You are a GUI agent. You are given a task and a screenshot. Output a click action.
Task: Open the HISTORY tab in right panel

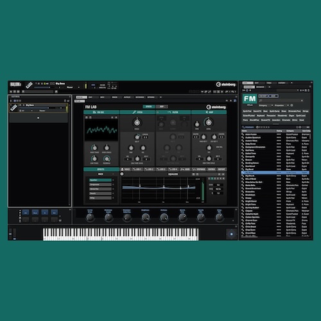[x=282, y=83]
